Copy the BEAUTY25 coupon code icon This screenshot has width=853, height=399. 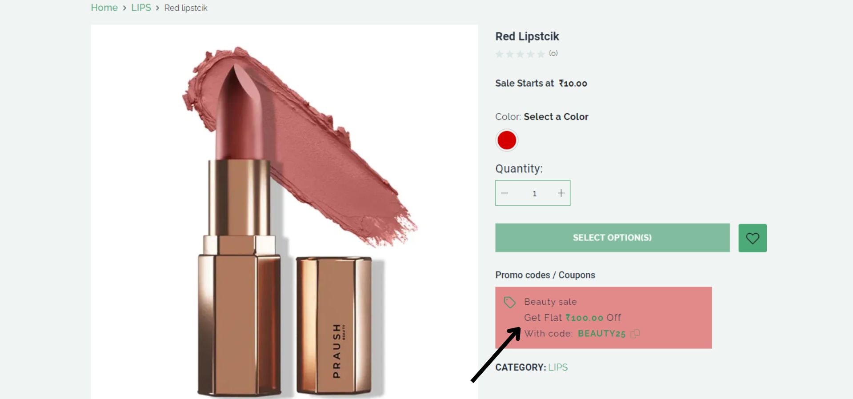(x=635, y=334)
